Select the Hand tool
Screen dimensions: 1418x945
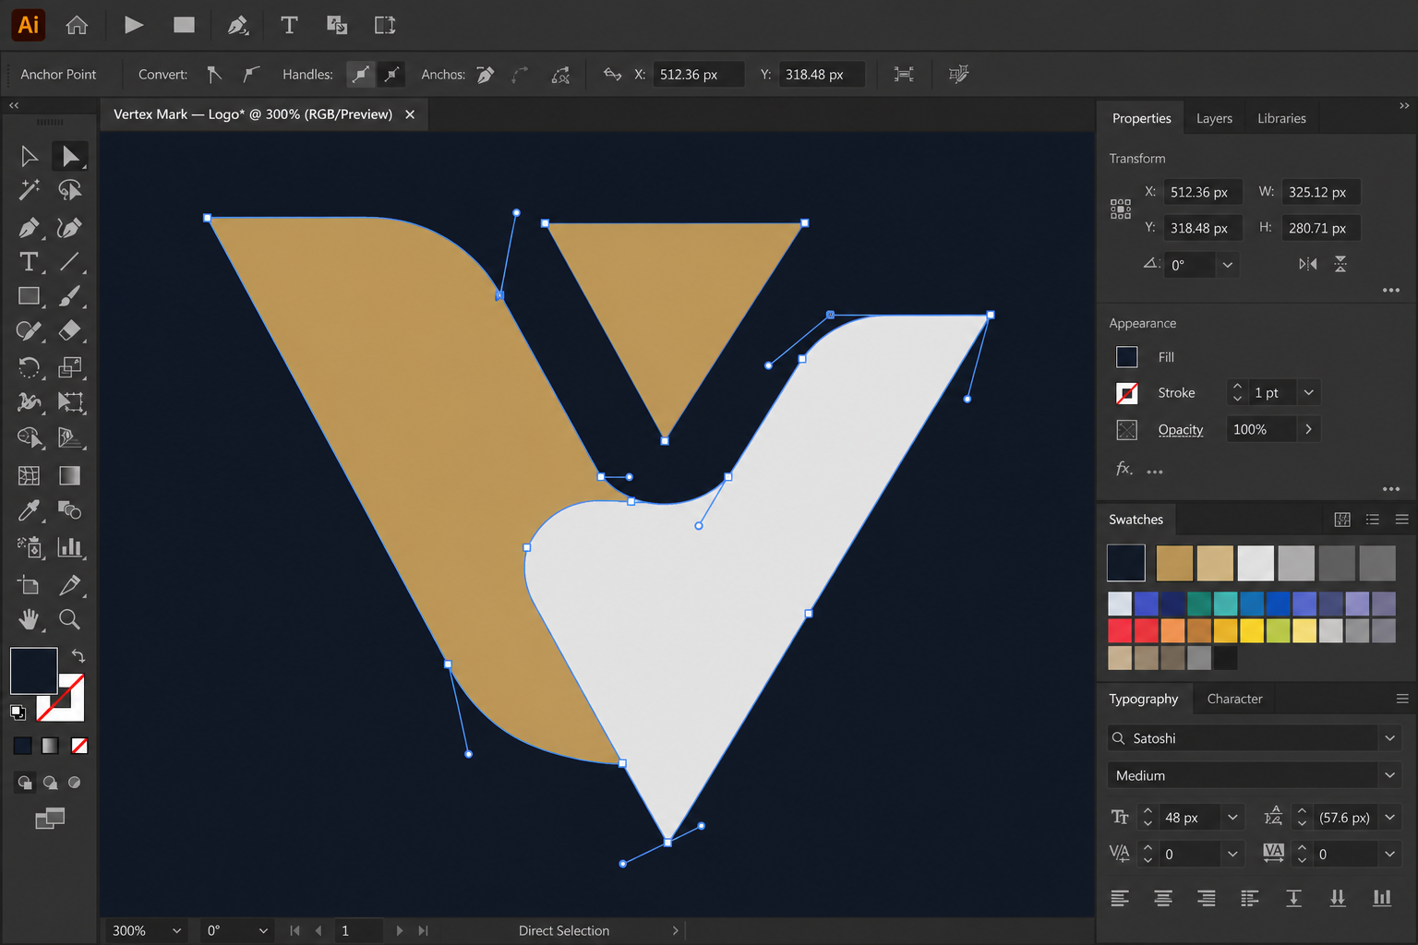29,619
